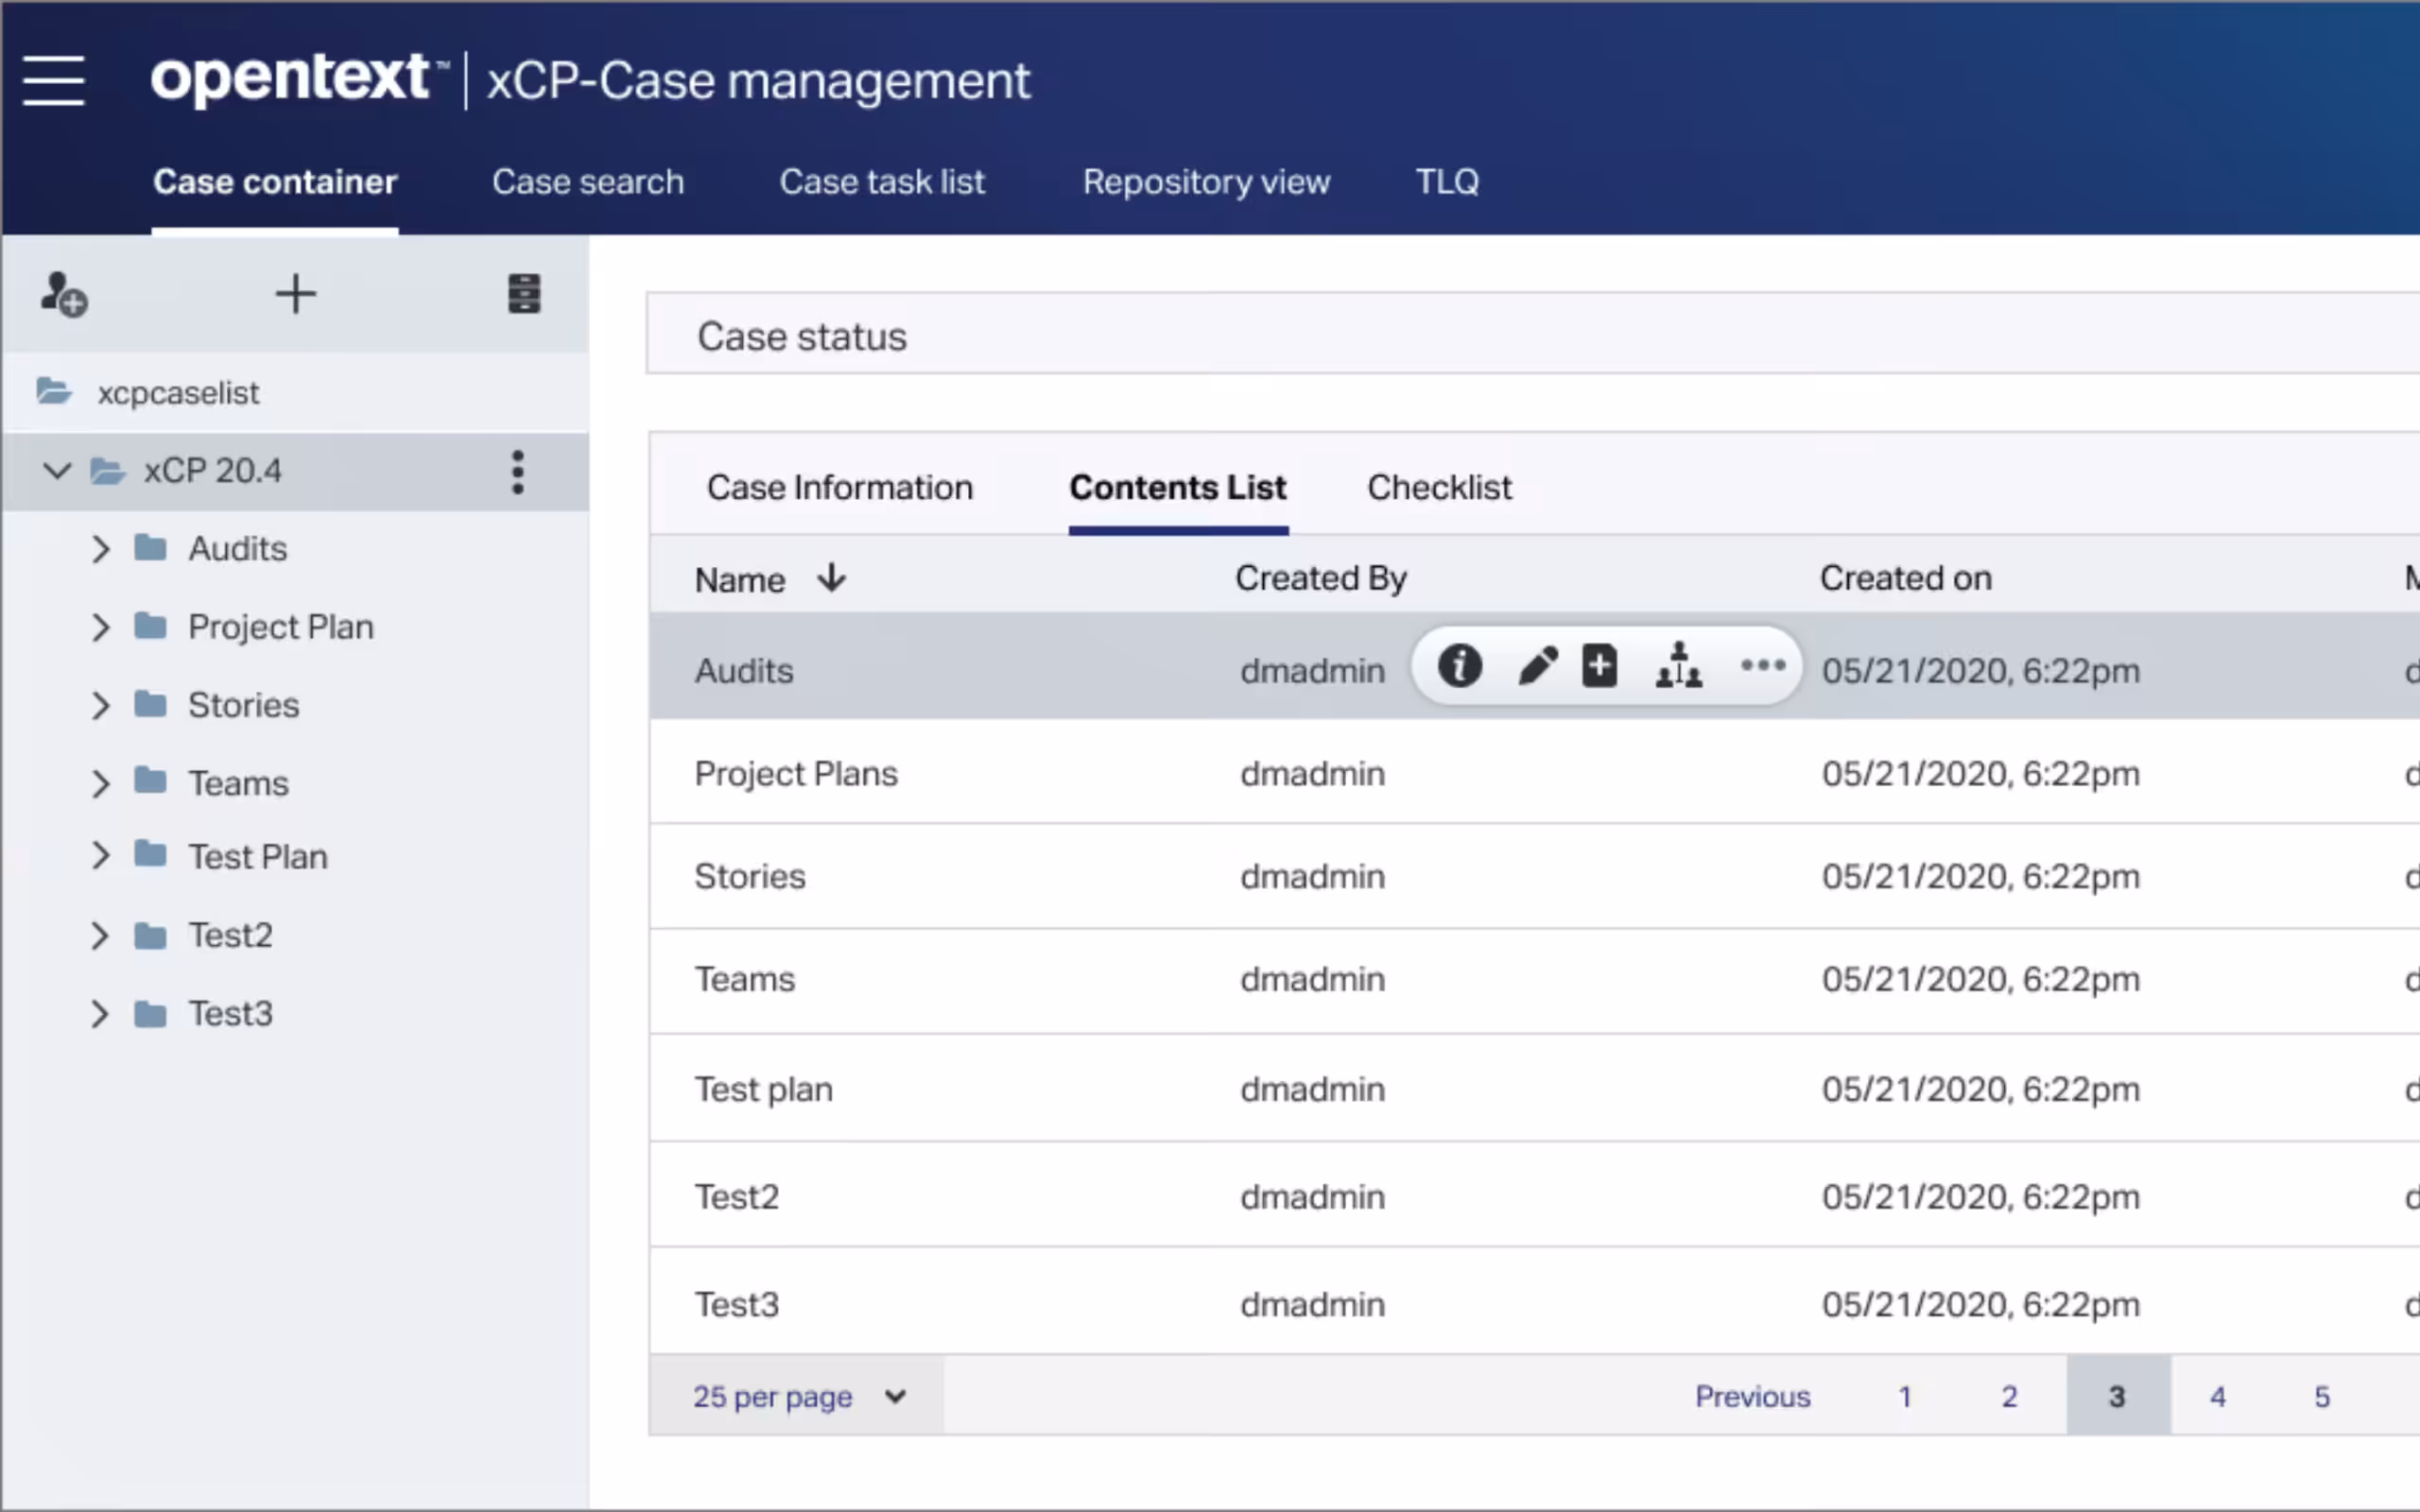
Task: Click the add document icon on Audits row
Action: coord(1599,666)
